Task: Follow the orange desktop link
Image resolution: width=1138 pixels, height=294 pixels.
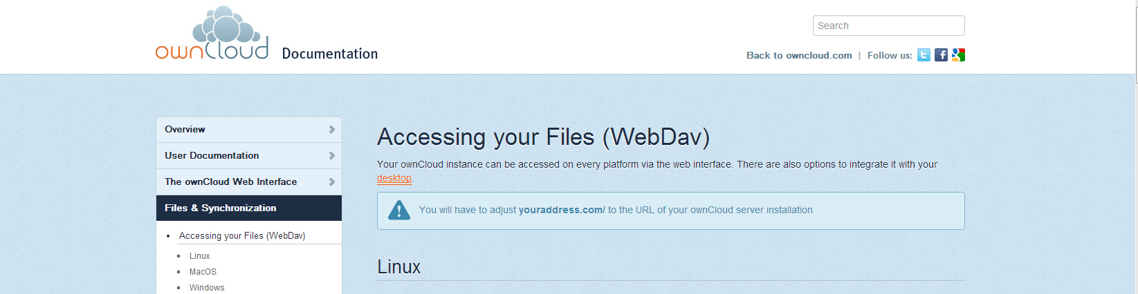Action: (x=394, y=178)
